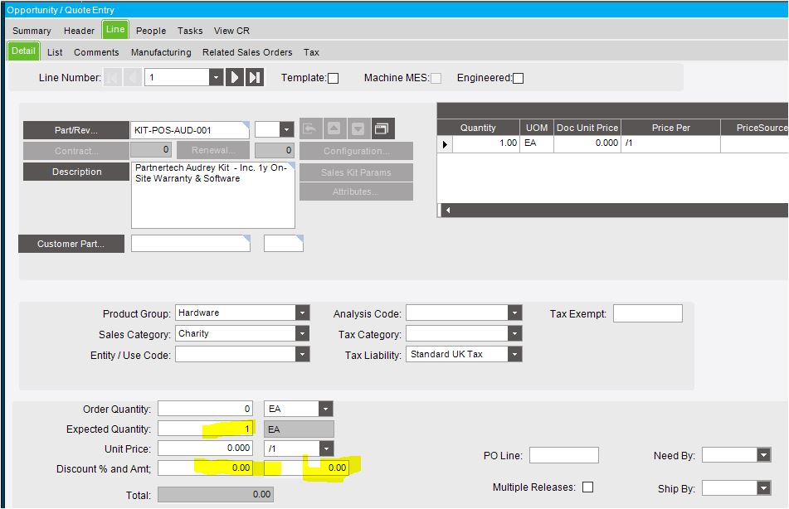Click the greyed return-arrow part icon

click(x=310, y=128)
